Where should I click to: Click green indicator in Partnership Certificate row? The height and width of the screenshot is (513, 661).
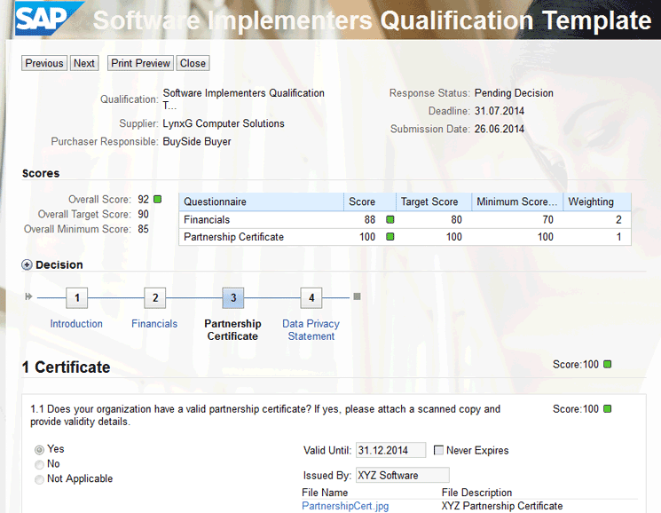click(x=390, y=237)
